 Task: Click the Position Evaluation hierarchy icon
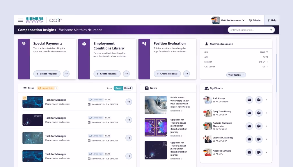point(144,44)
